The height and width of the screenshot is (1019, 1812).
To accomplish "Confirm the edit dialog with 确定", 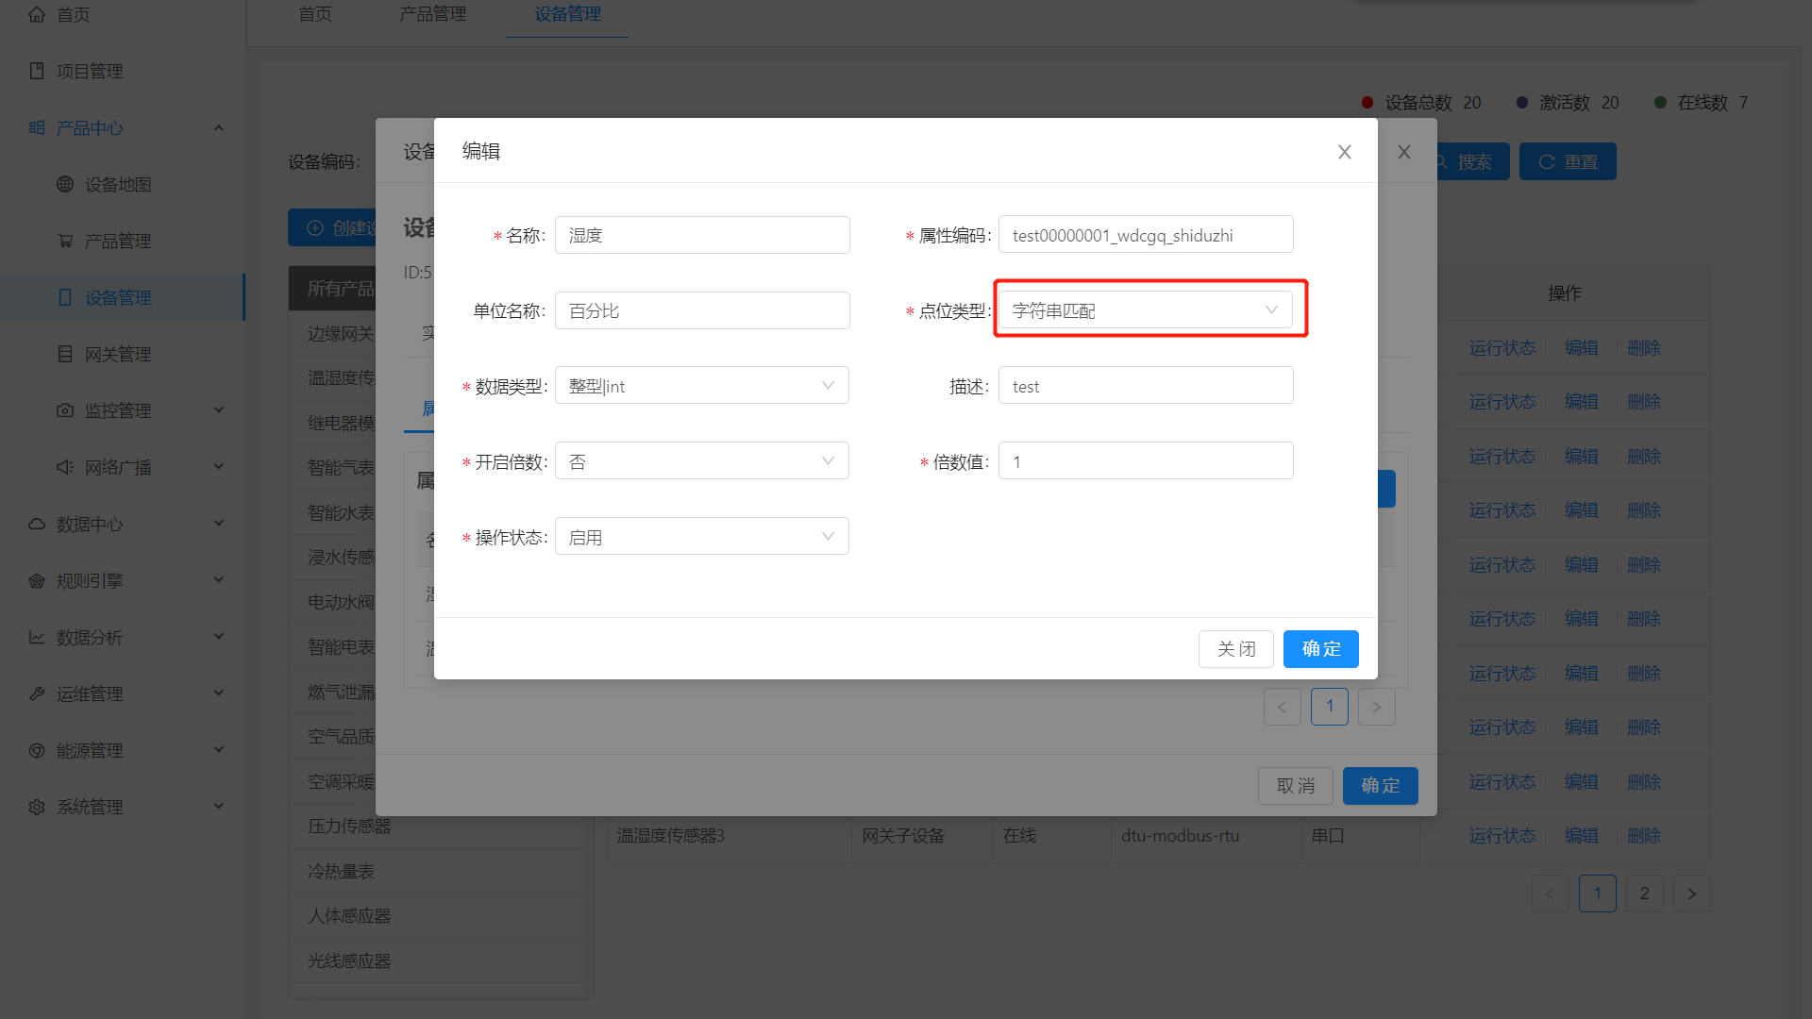I will pyautogui.click(x=1320, y=648).
